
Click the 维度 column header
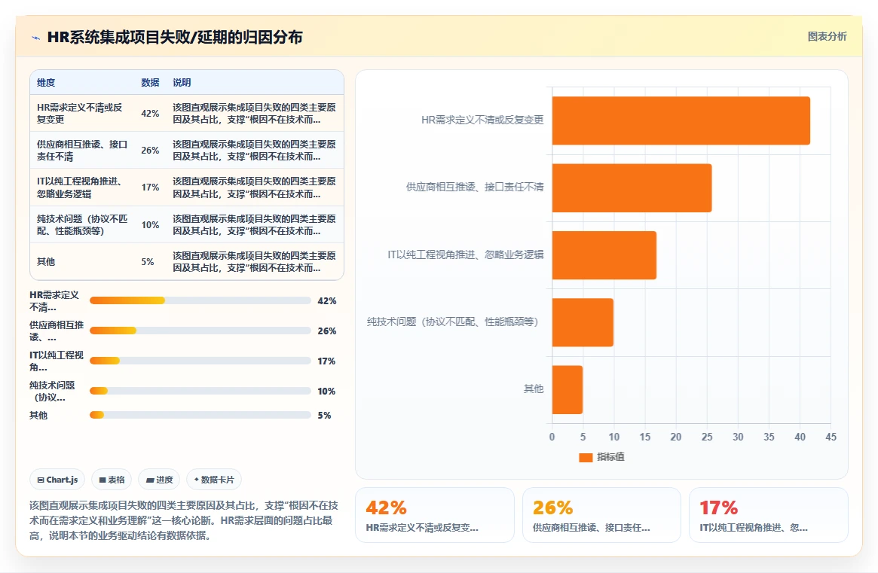[x=46, y=83]
